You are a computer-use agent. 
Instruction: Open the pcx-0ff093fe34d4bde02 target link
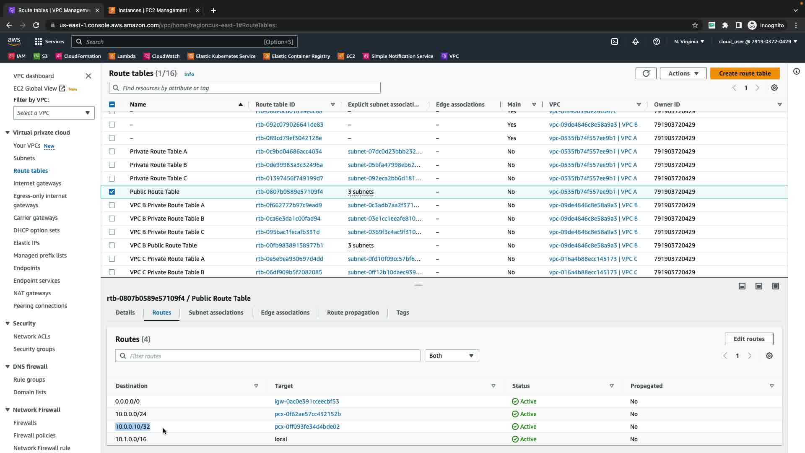click(307, 427)
